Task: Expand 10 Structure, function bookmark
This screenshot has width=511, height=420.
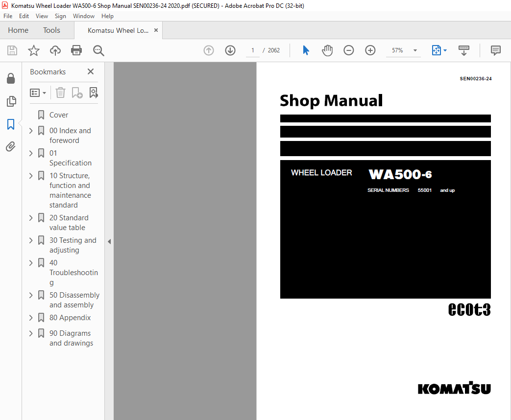Action: (x=31, y=176)
